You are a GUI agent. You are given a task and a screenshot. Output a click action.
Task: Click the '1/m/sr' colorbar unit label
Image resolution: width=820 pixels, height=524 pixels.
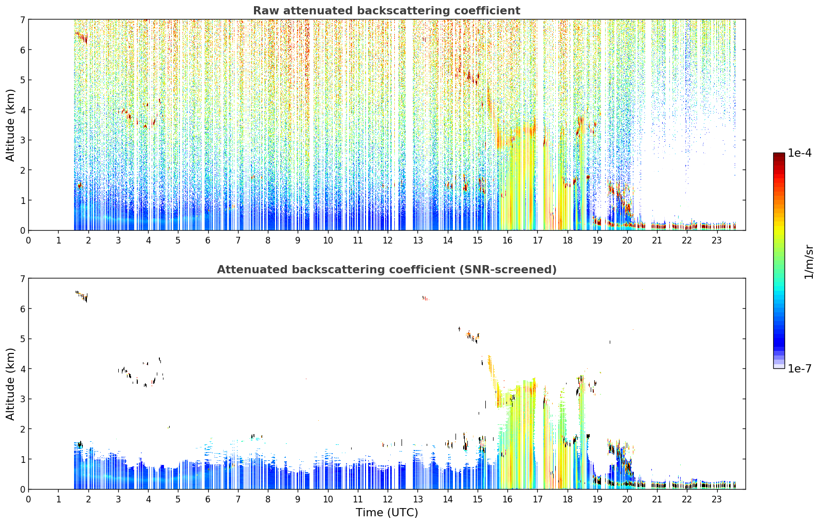point(809,261)
